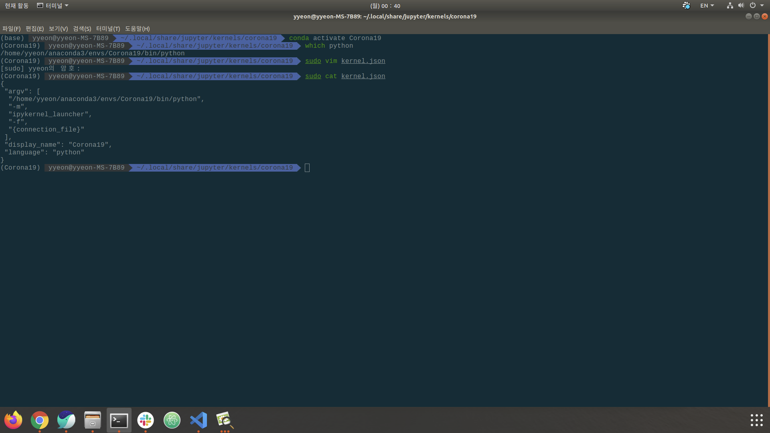Open the Files manager in dock

[x=93, y=420]
